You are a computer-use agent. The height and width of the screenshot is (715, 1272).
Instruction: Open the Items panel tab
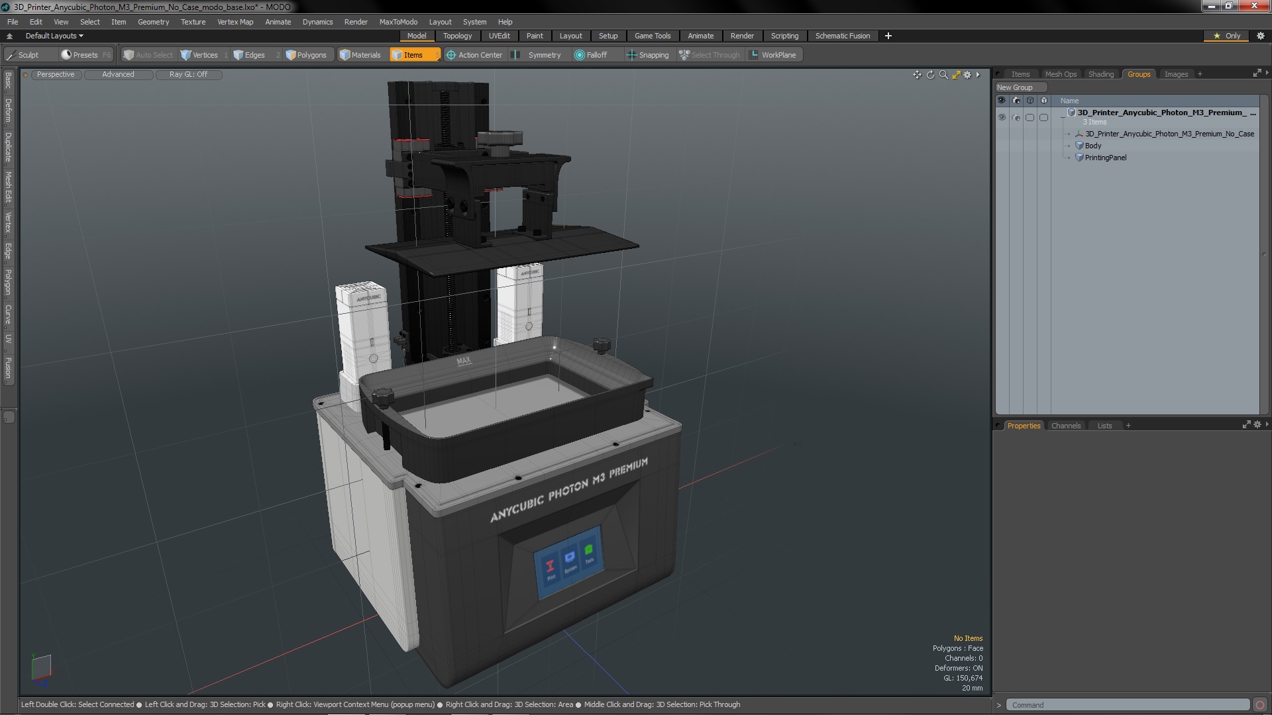pos(1020,74)
